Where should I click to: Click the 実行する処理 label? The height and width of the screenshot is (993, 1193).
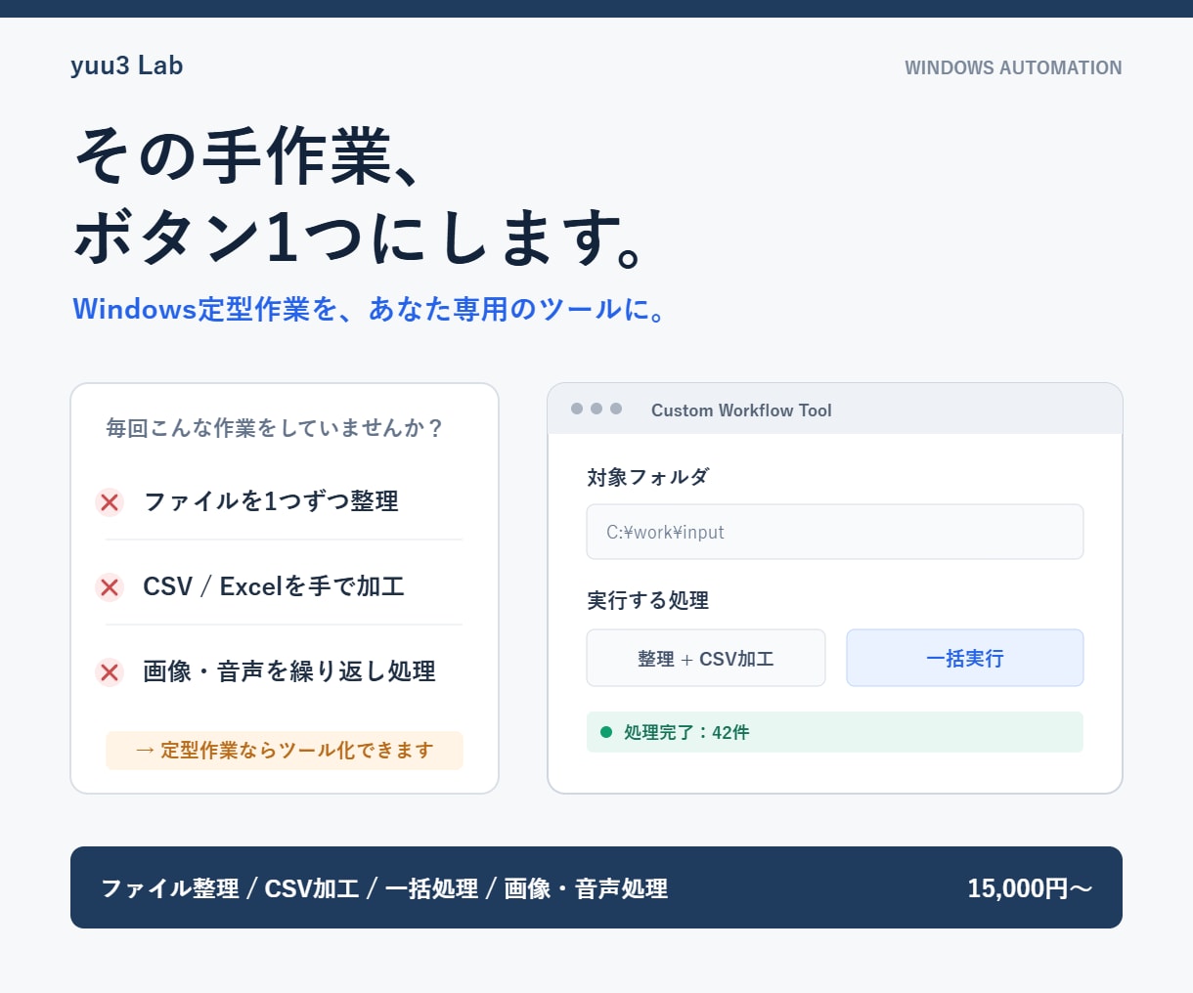click(647, 600)
